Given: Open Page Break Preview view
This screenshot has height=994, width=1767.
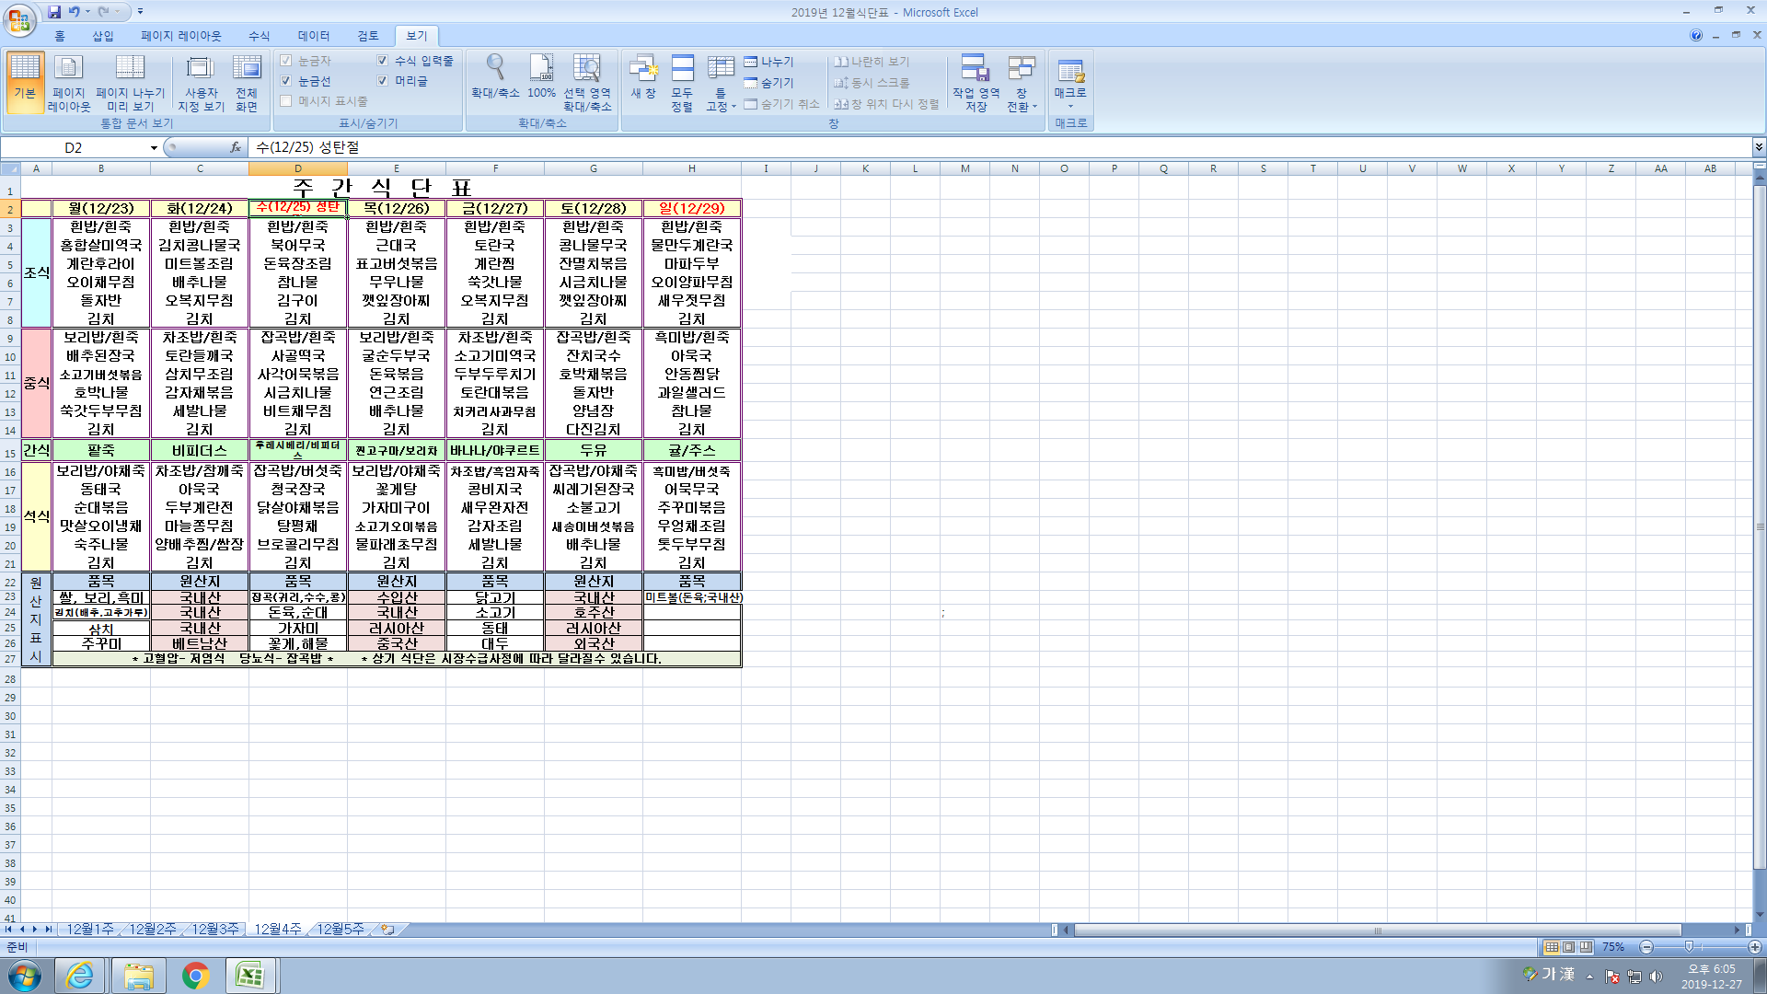Looking at the screenshot, I should tap(130, 70).
